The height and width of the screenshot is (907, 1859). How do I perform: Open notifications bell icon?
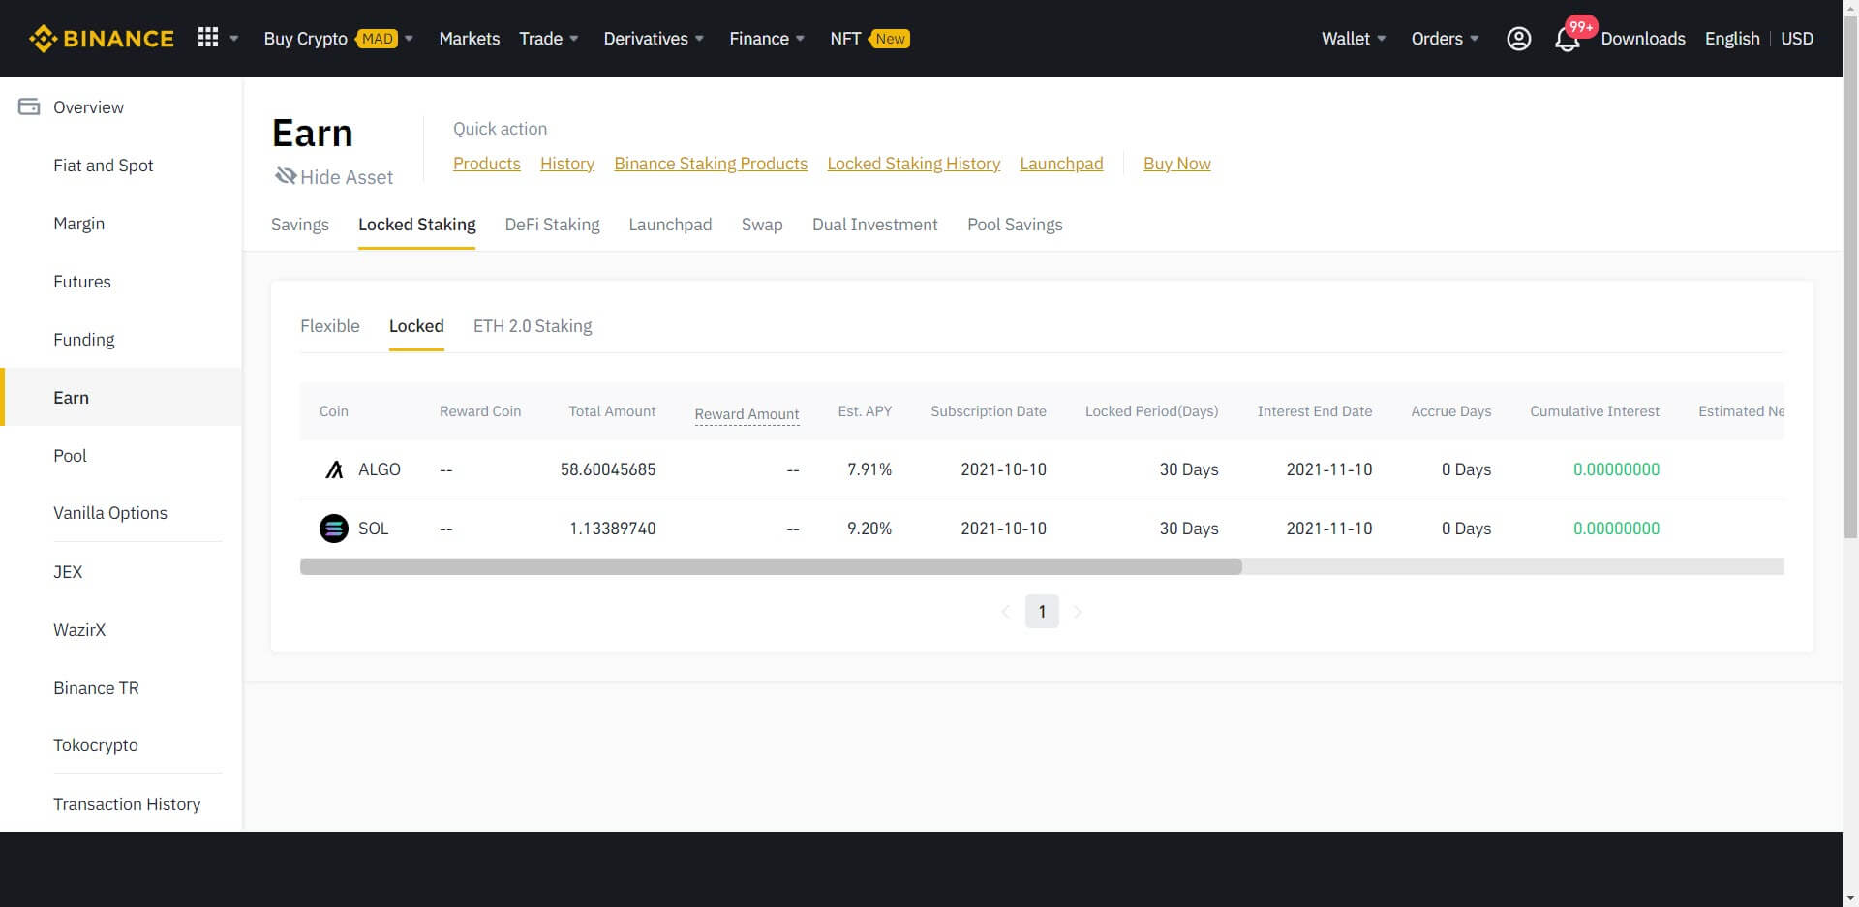[1567, 40]
